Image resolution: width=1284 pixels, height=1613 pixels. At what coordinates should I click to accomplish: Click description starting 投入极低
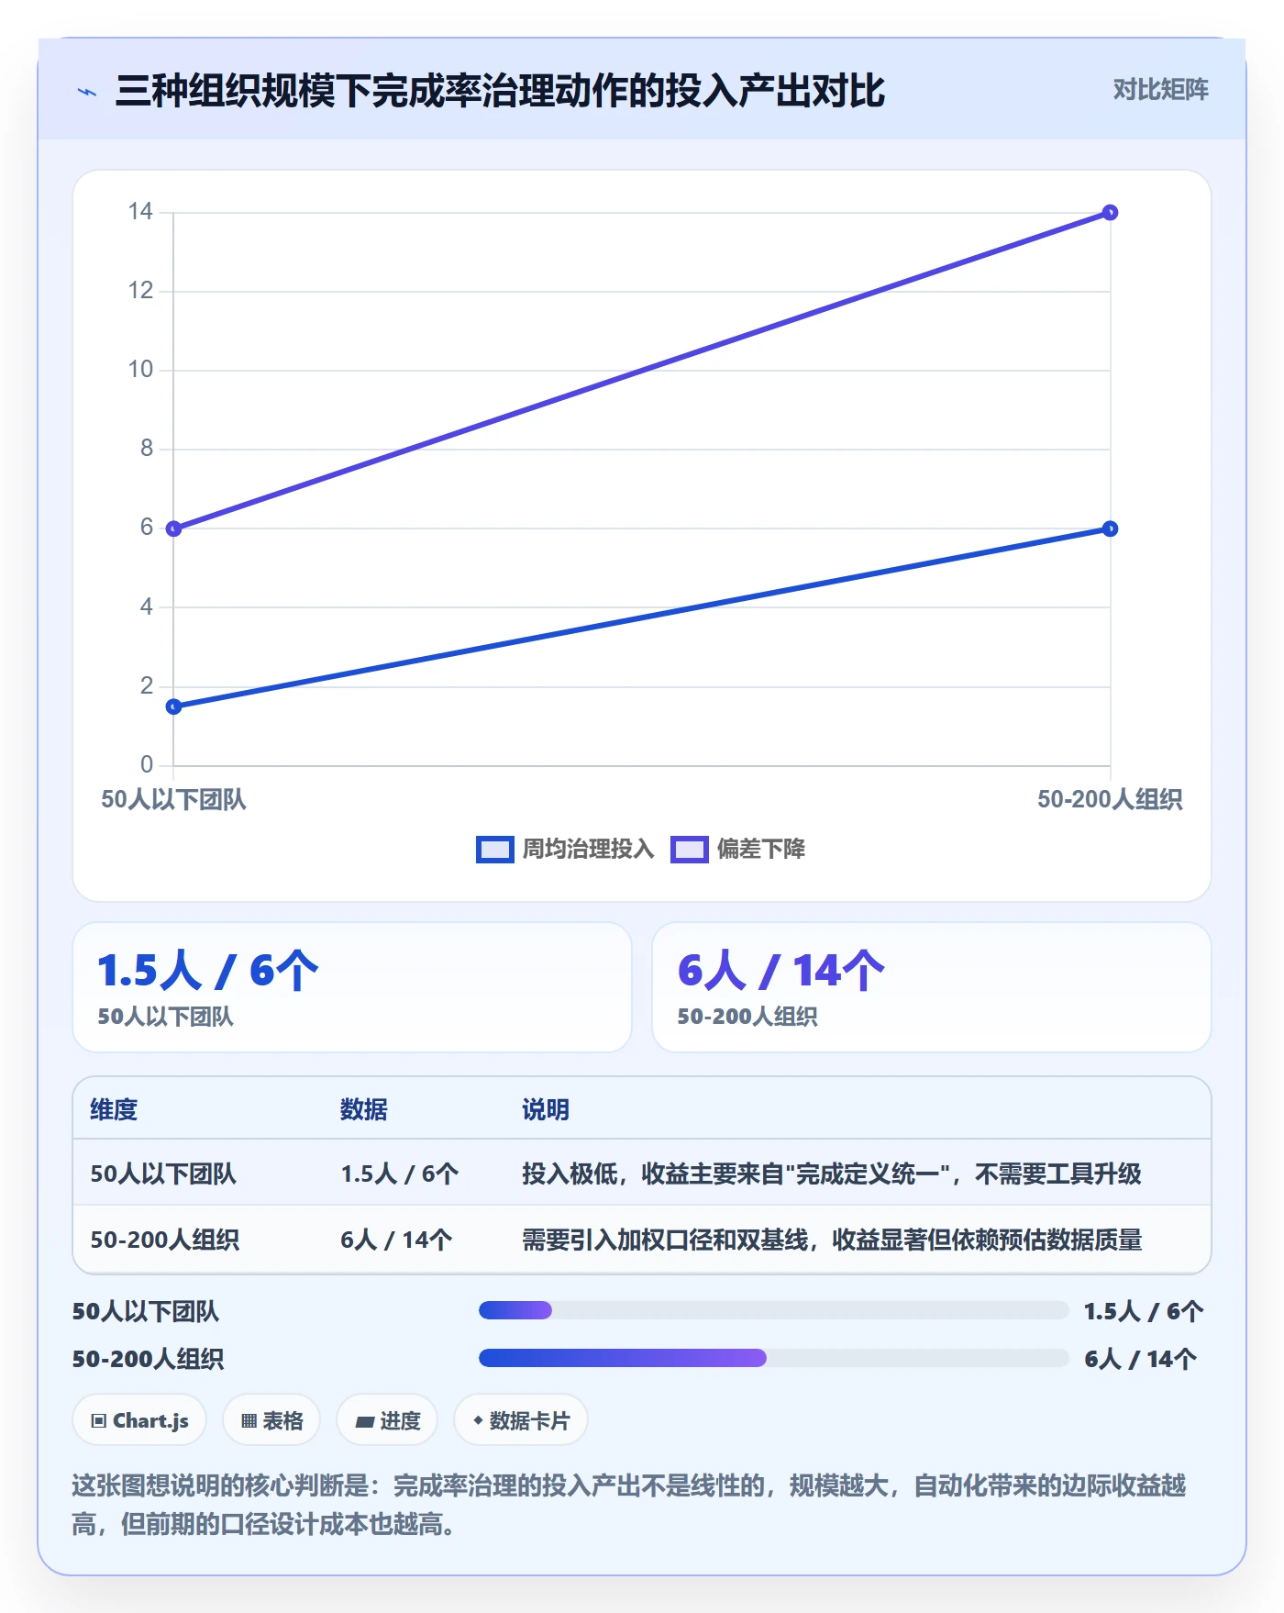[832, 1174]
